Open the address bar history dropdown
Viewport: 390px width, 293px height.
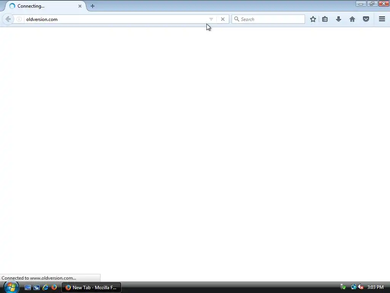pos(211,19)
